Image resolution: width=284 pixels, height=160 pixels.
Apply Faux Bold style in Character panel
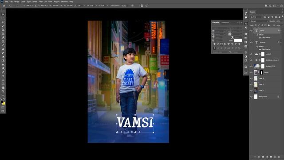214,44
